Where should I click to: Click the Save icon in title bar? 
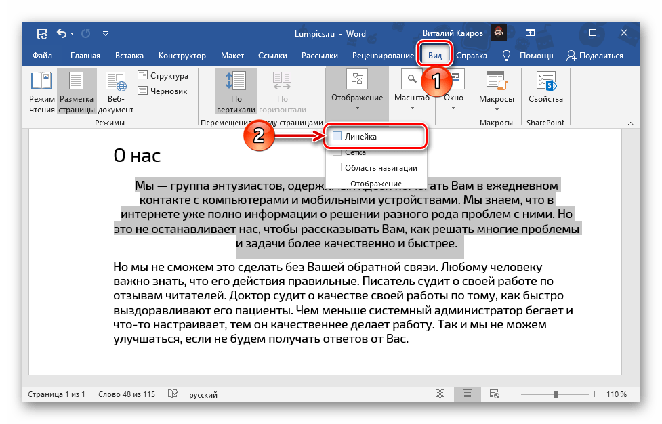[42, 33]
